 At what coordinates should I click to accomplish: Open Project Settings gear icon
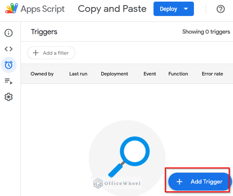[9, 97]
